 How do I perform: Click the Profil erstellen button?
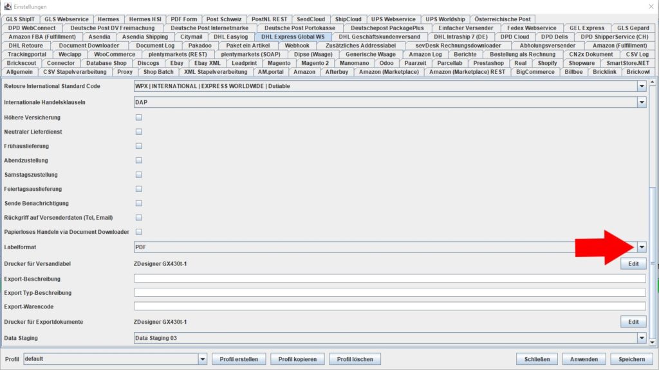pos(239,359)
